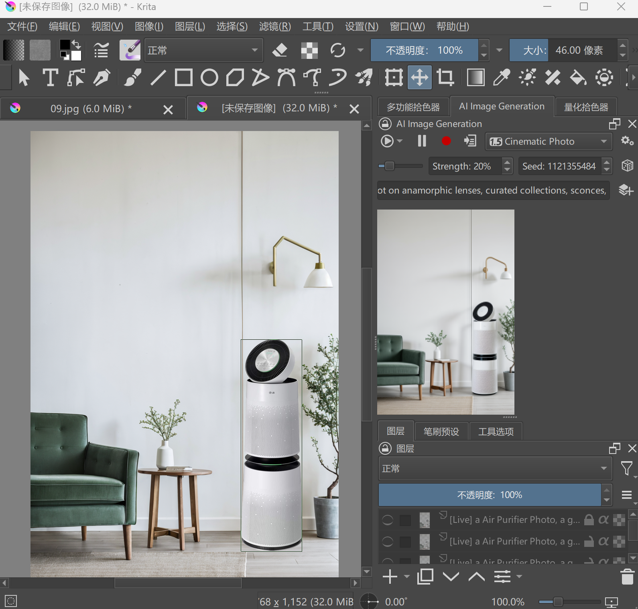638x609 pixels.
Task: Lock the AI Image Generation docker
Action: click(x=385, y=124)
